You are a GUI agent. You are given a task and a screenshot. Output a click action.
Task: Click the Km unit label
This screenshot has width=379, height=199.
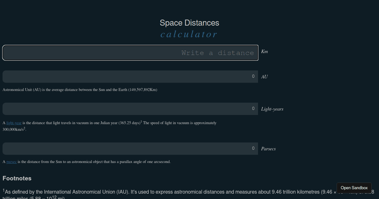(264, 51)
